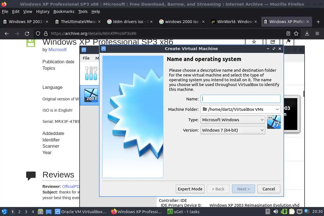The image size is (324, 216).
Task: Open the Type dropdown (Microsoft Windows)
Action: 233,120
